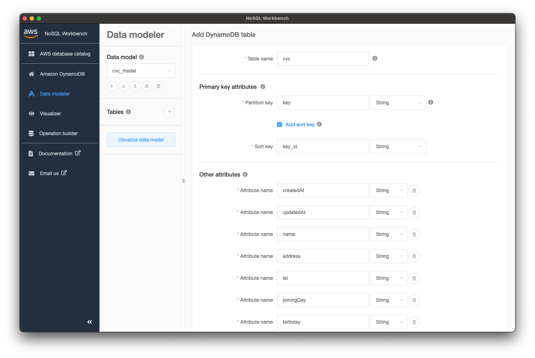Collapse the sidebar with double chevron icon
535x358 pixels.
point(90,322)
